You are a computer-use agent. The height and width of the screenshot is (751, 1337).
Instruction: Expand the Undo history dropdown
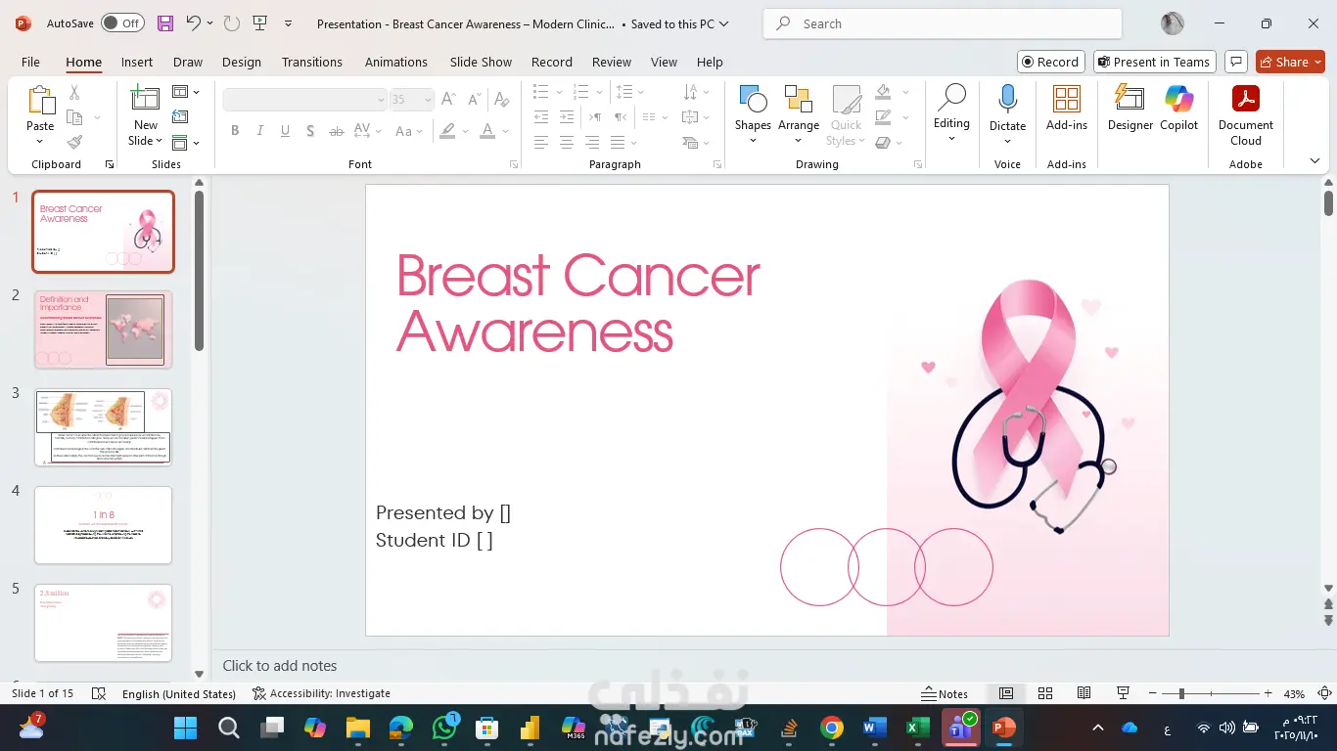[x=209, y=23]
